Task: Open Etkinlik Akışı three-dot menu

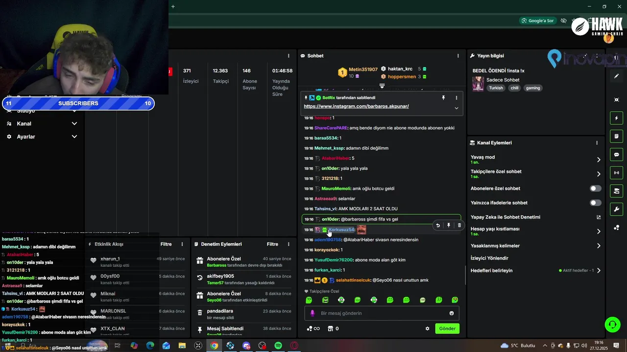Action: pos(182,244)
